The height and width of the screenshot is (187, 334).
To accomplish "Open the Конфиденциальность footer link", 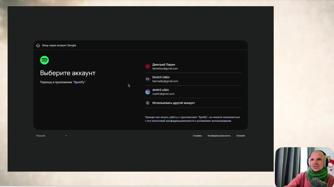I will 219,136.
